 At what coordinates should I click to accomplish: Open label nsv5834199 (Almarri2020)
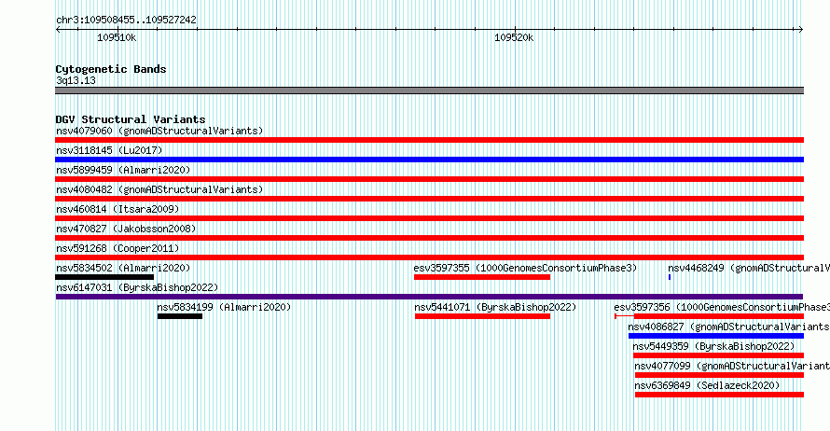coord(224,307)
